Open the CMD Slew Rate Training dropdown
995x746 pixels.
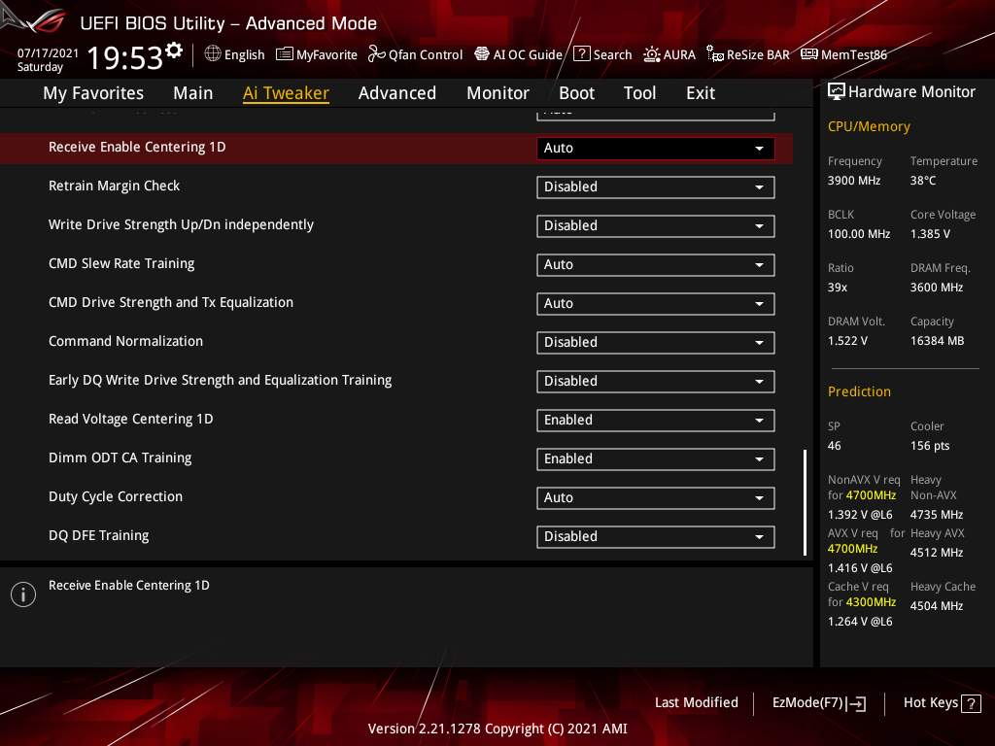coord(656,264)
